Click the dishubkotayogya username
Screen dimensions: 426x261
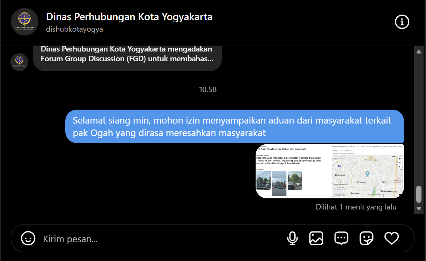74,29
